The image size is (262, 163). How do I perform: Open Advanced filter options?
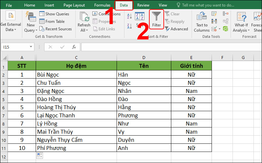coord(176,29)
